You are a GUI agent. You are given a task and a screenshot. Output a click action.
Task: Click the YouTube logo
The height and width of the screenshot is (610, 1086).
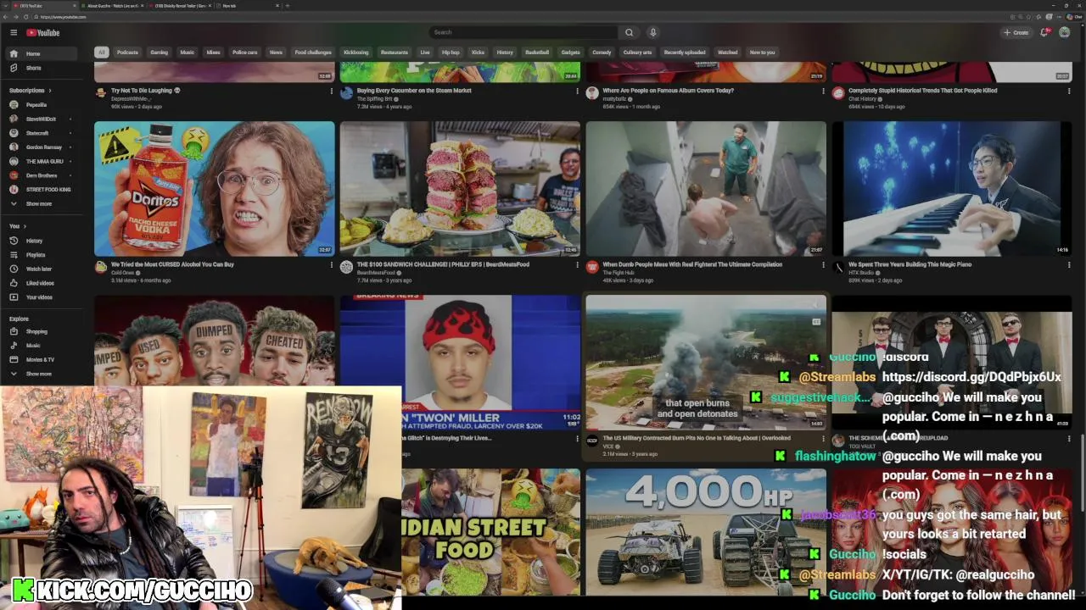(x=43, y=33)
